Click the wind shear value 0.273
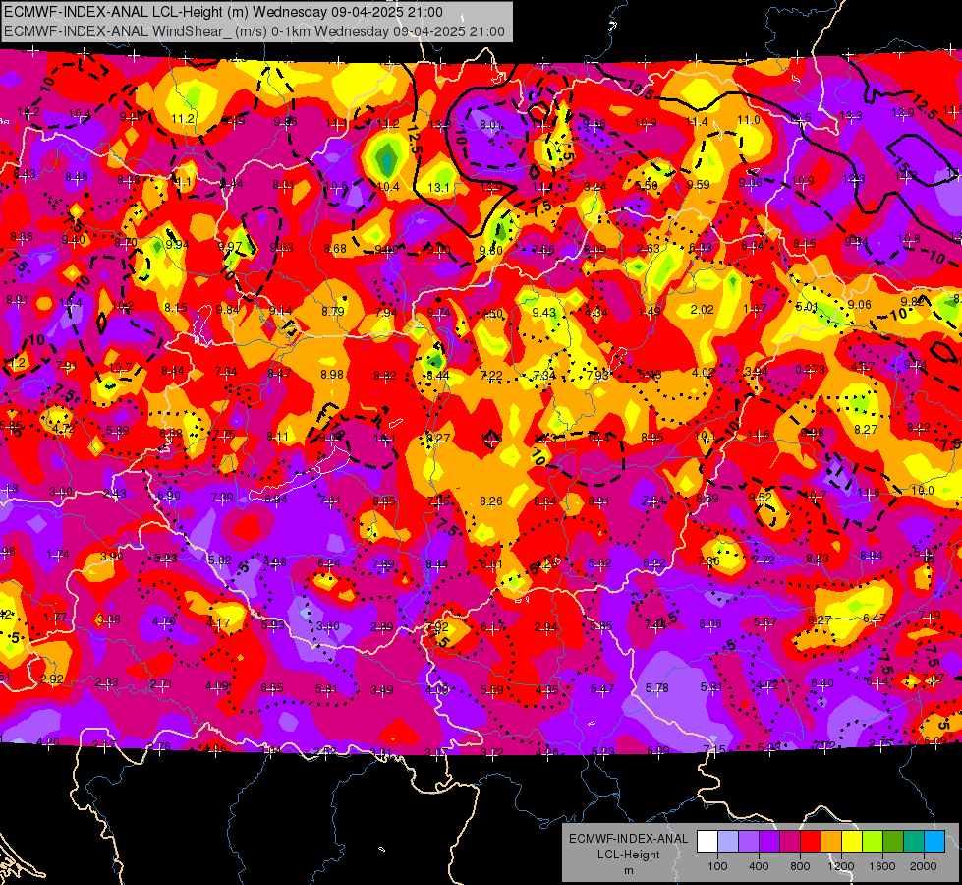 811,370
